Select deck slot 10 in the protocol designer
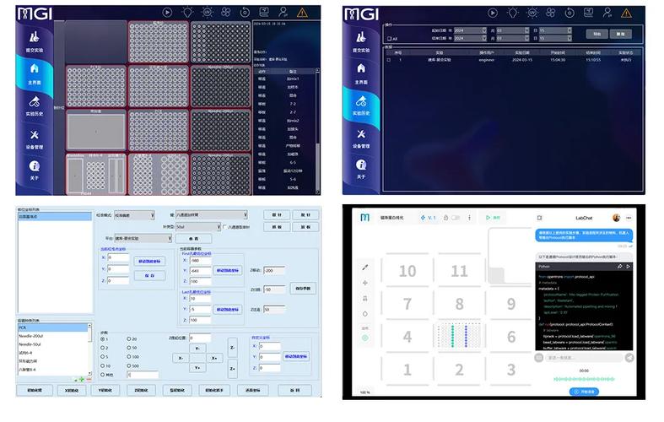The height and width of the screenshot is (422, 664). (x=408, y=271)
